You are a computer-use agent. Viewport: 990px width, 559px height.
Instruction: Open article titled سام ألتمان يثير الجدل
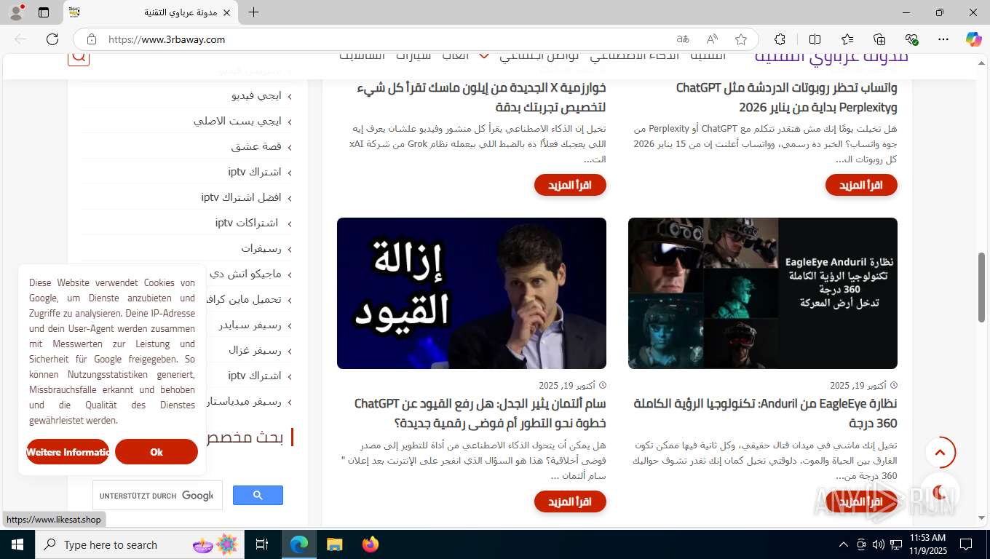tap(480, 413)
